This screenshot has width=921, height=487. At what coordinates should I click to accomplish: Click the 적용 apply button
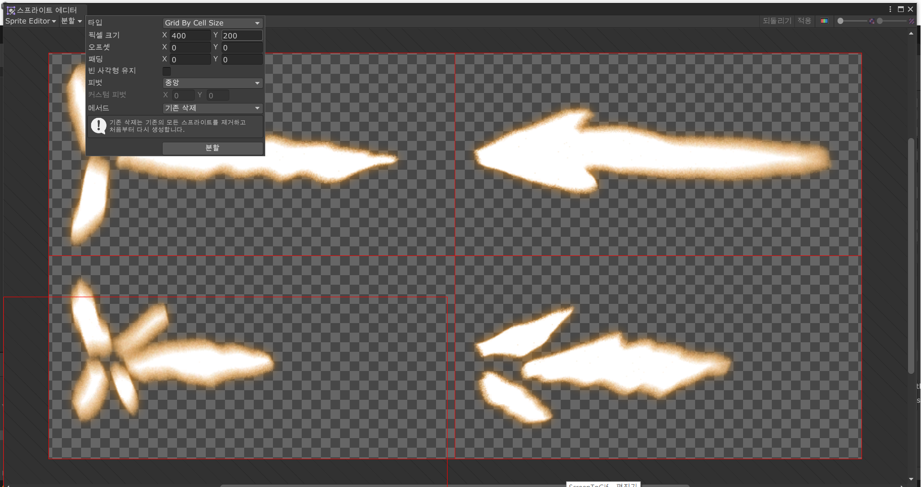[x=804, y=21]
